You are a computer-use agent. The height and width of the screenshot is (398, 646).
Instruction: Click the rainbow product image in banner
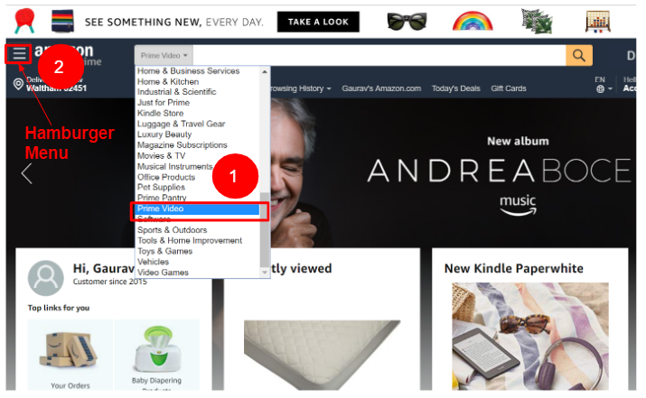click(x=473, y=21)
